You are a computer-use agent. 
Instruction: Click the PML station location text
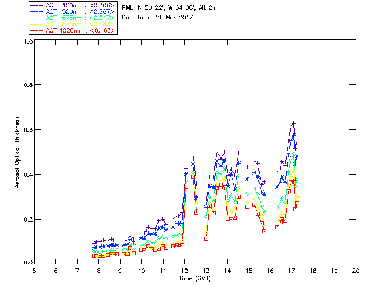tap(170, 8)
